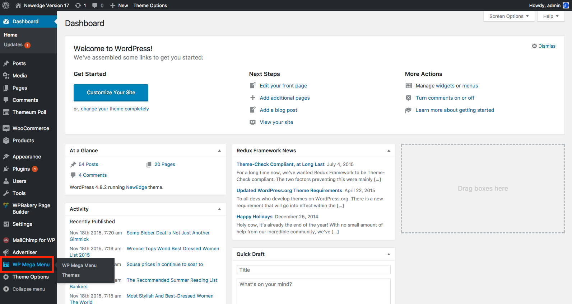Click the widgets link under More Actions

click(x=445, y=86)
